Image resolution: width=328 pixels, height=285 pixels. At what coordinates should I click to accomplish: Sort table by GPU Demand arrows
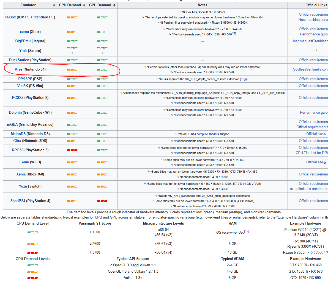point(114,5)
